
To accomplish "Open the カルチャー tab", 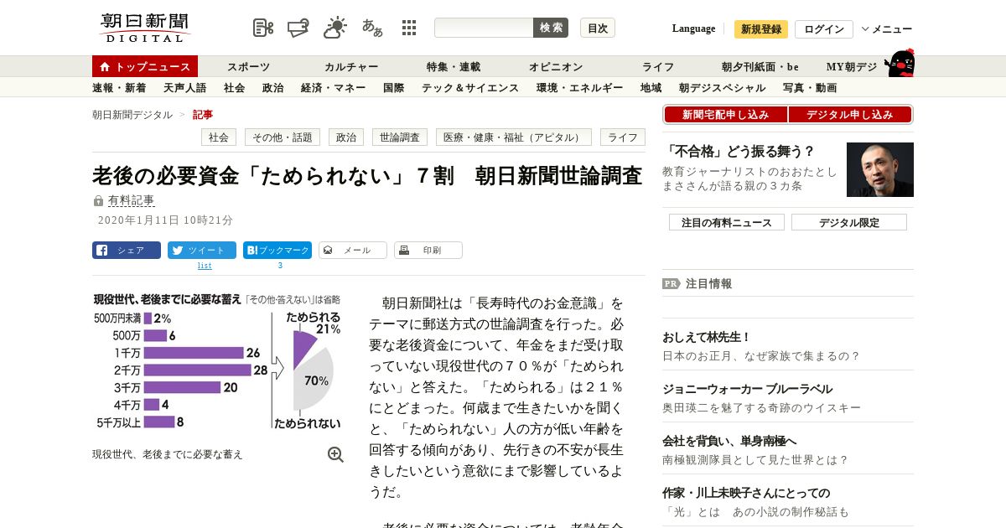I will tap(351, 66).
